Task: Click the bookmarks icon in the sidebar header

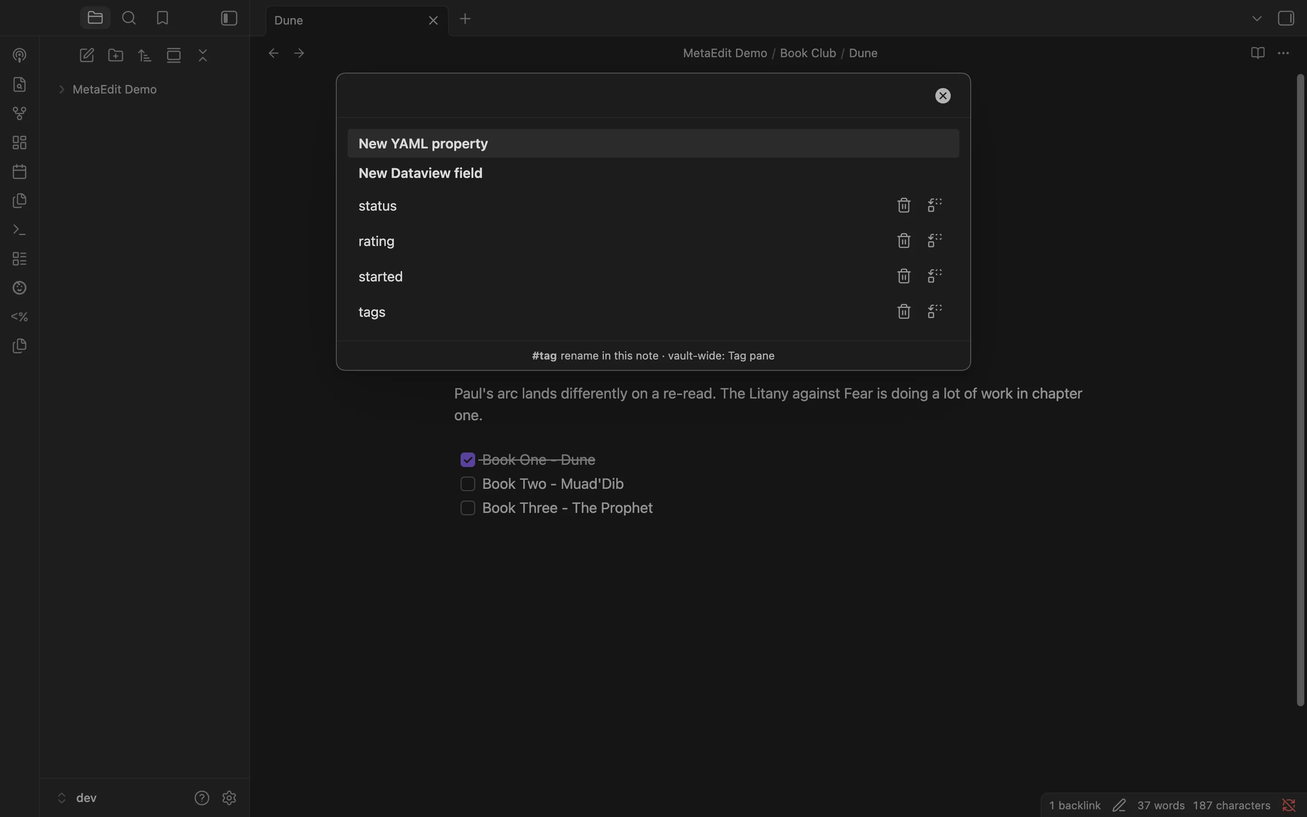Action: coord(162,18)
